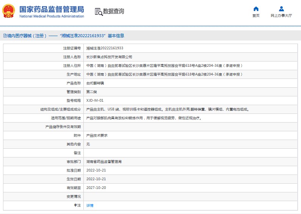
Task: Click the 适用范围/预期用途 label
Action: pos(66,118)
